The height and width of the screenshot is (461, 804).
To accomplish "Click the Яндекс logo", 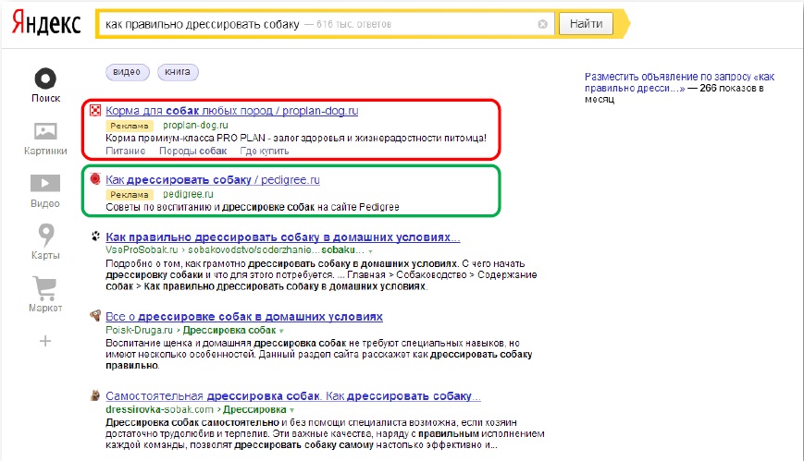I will point(46,23).
